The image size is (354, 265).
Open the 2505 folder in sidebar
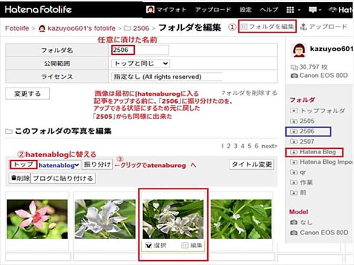[x=307, y=121]
